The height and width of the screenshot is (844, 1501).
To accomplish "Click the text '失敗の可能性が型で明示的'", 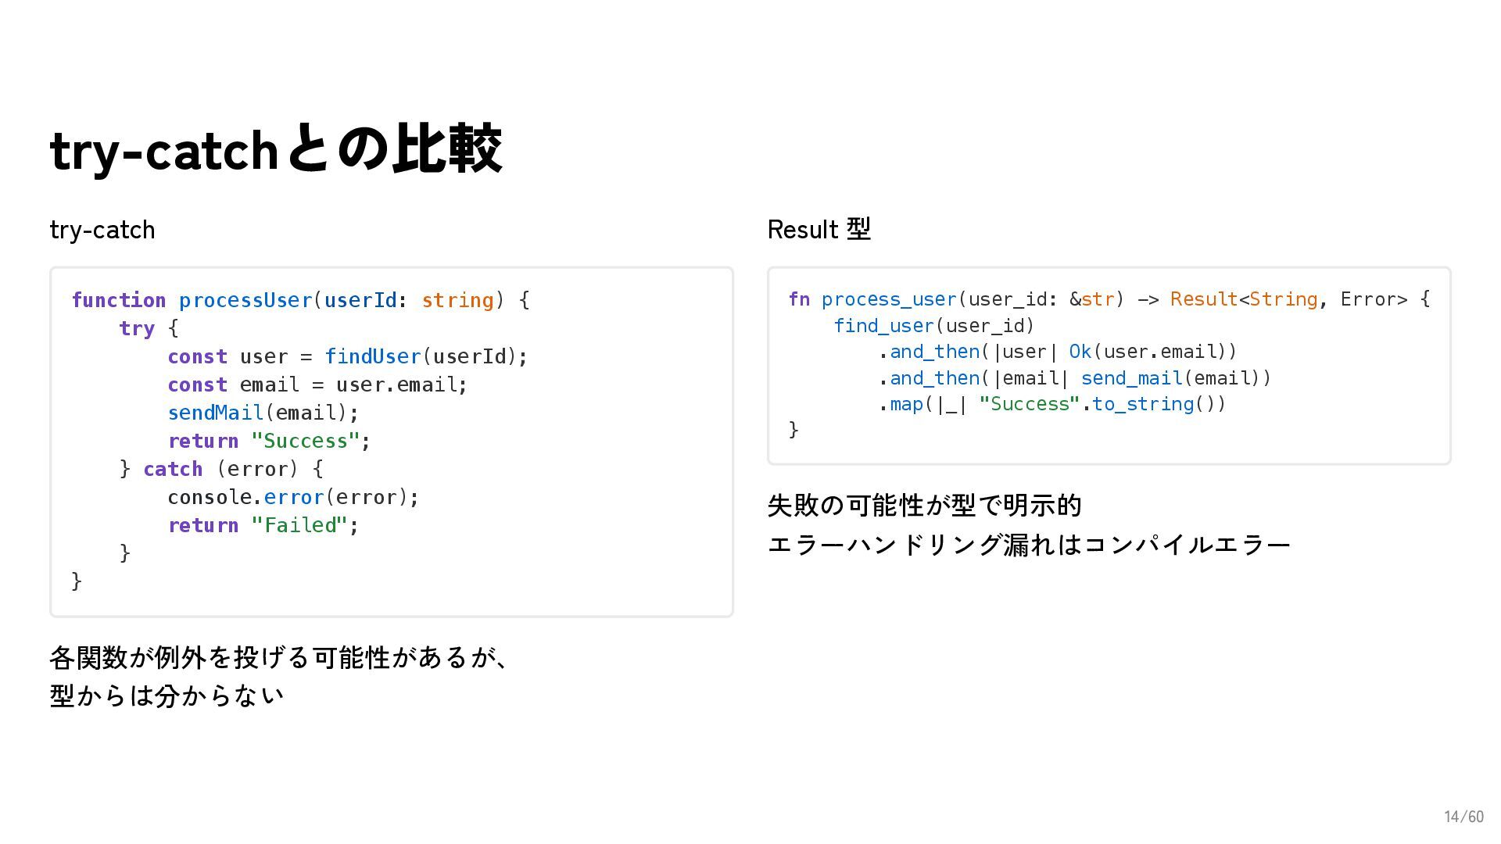I will (924, 506).
